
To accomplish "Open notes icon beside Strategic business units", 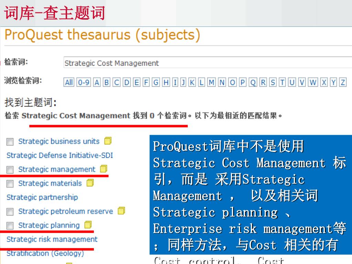I will pyautogui.click(x=108, y=141).
